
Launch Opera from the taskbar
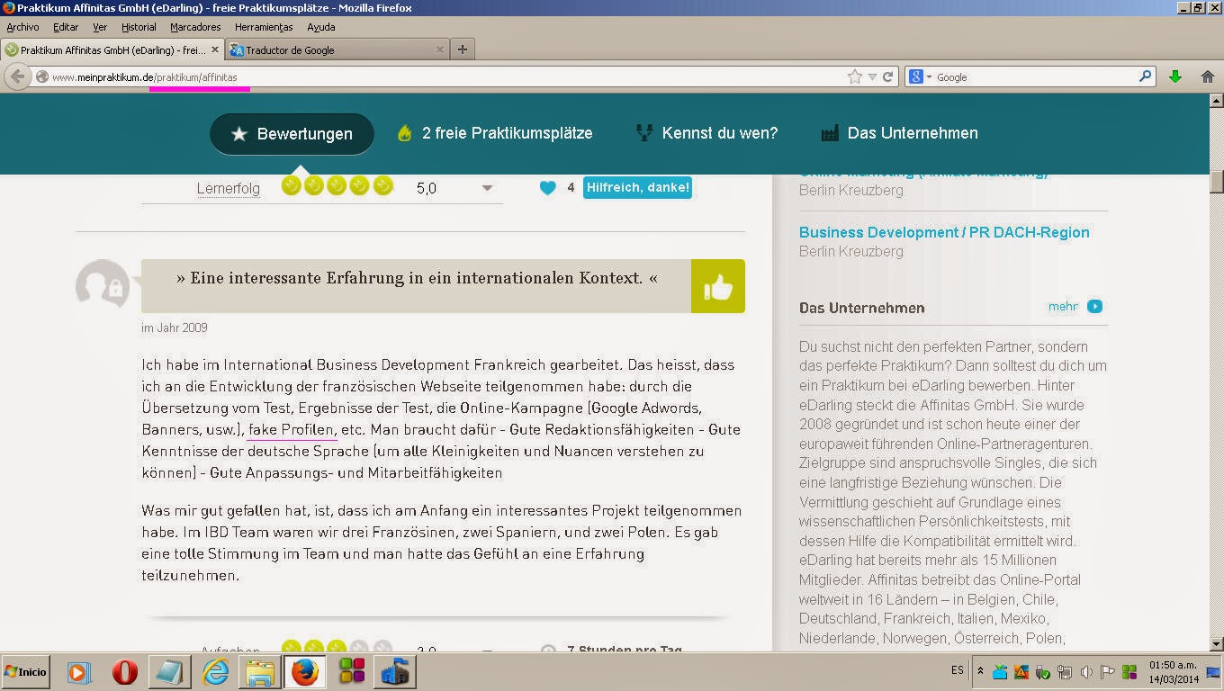(x=124, y=672)
